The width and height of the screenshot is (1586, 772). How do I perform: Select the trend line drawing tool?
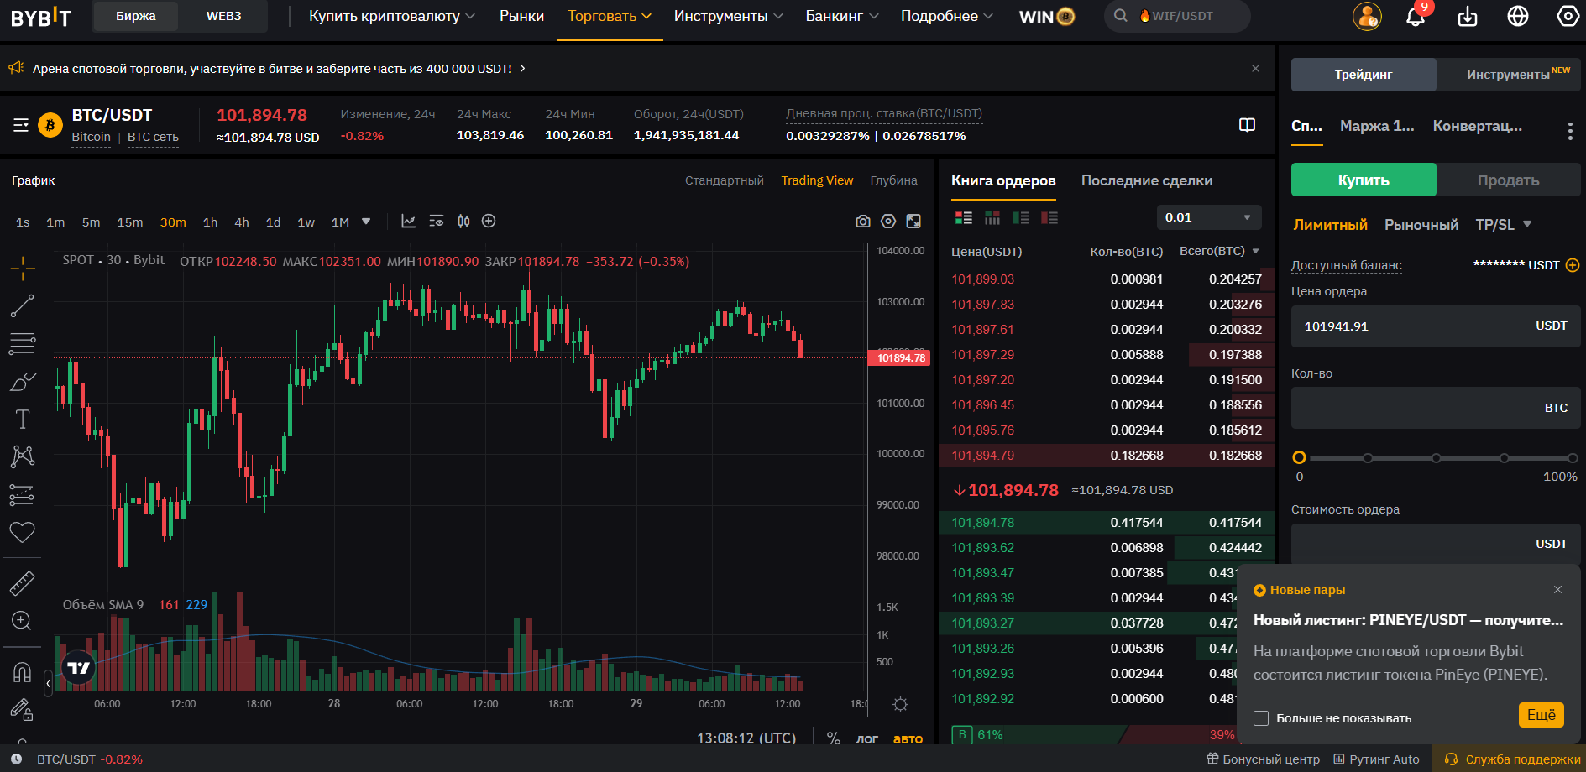(x=22, y=305)
